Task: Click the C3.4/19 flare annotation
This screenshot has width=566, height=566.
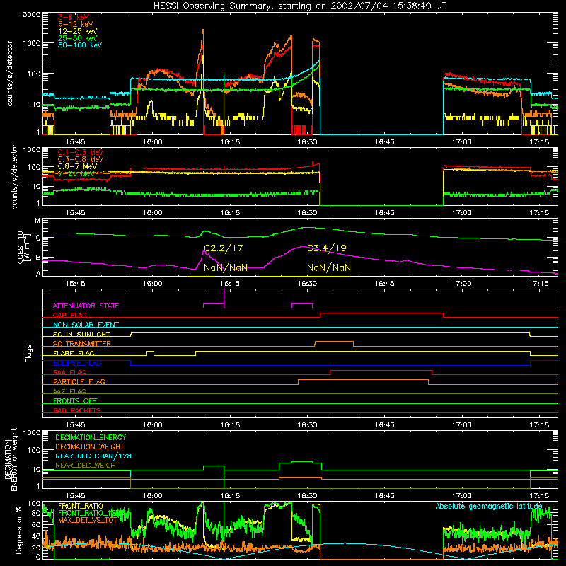Action: pyautogui.click(x=327, y=248)
